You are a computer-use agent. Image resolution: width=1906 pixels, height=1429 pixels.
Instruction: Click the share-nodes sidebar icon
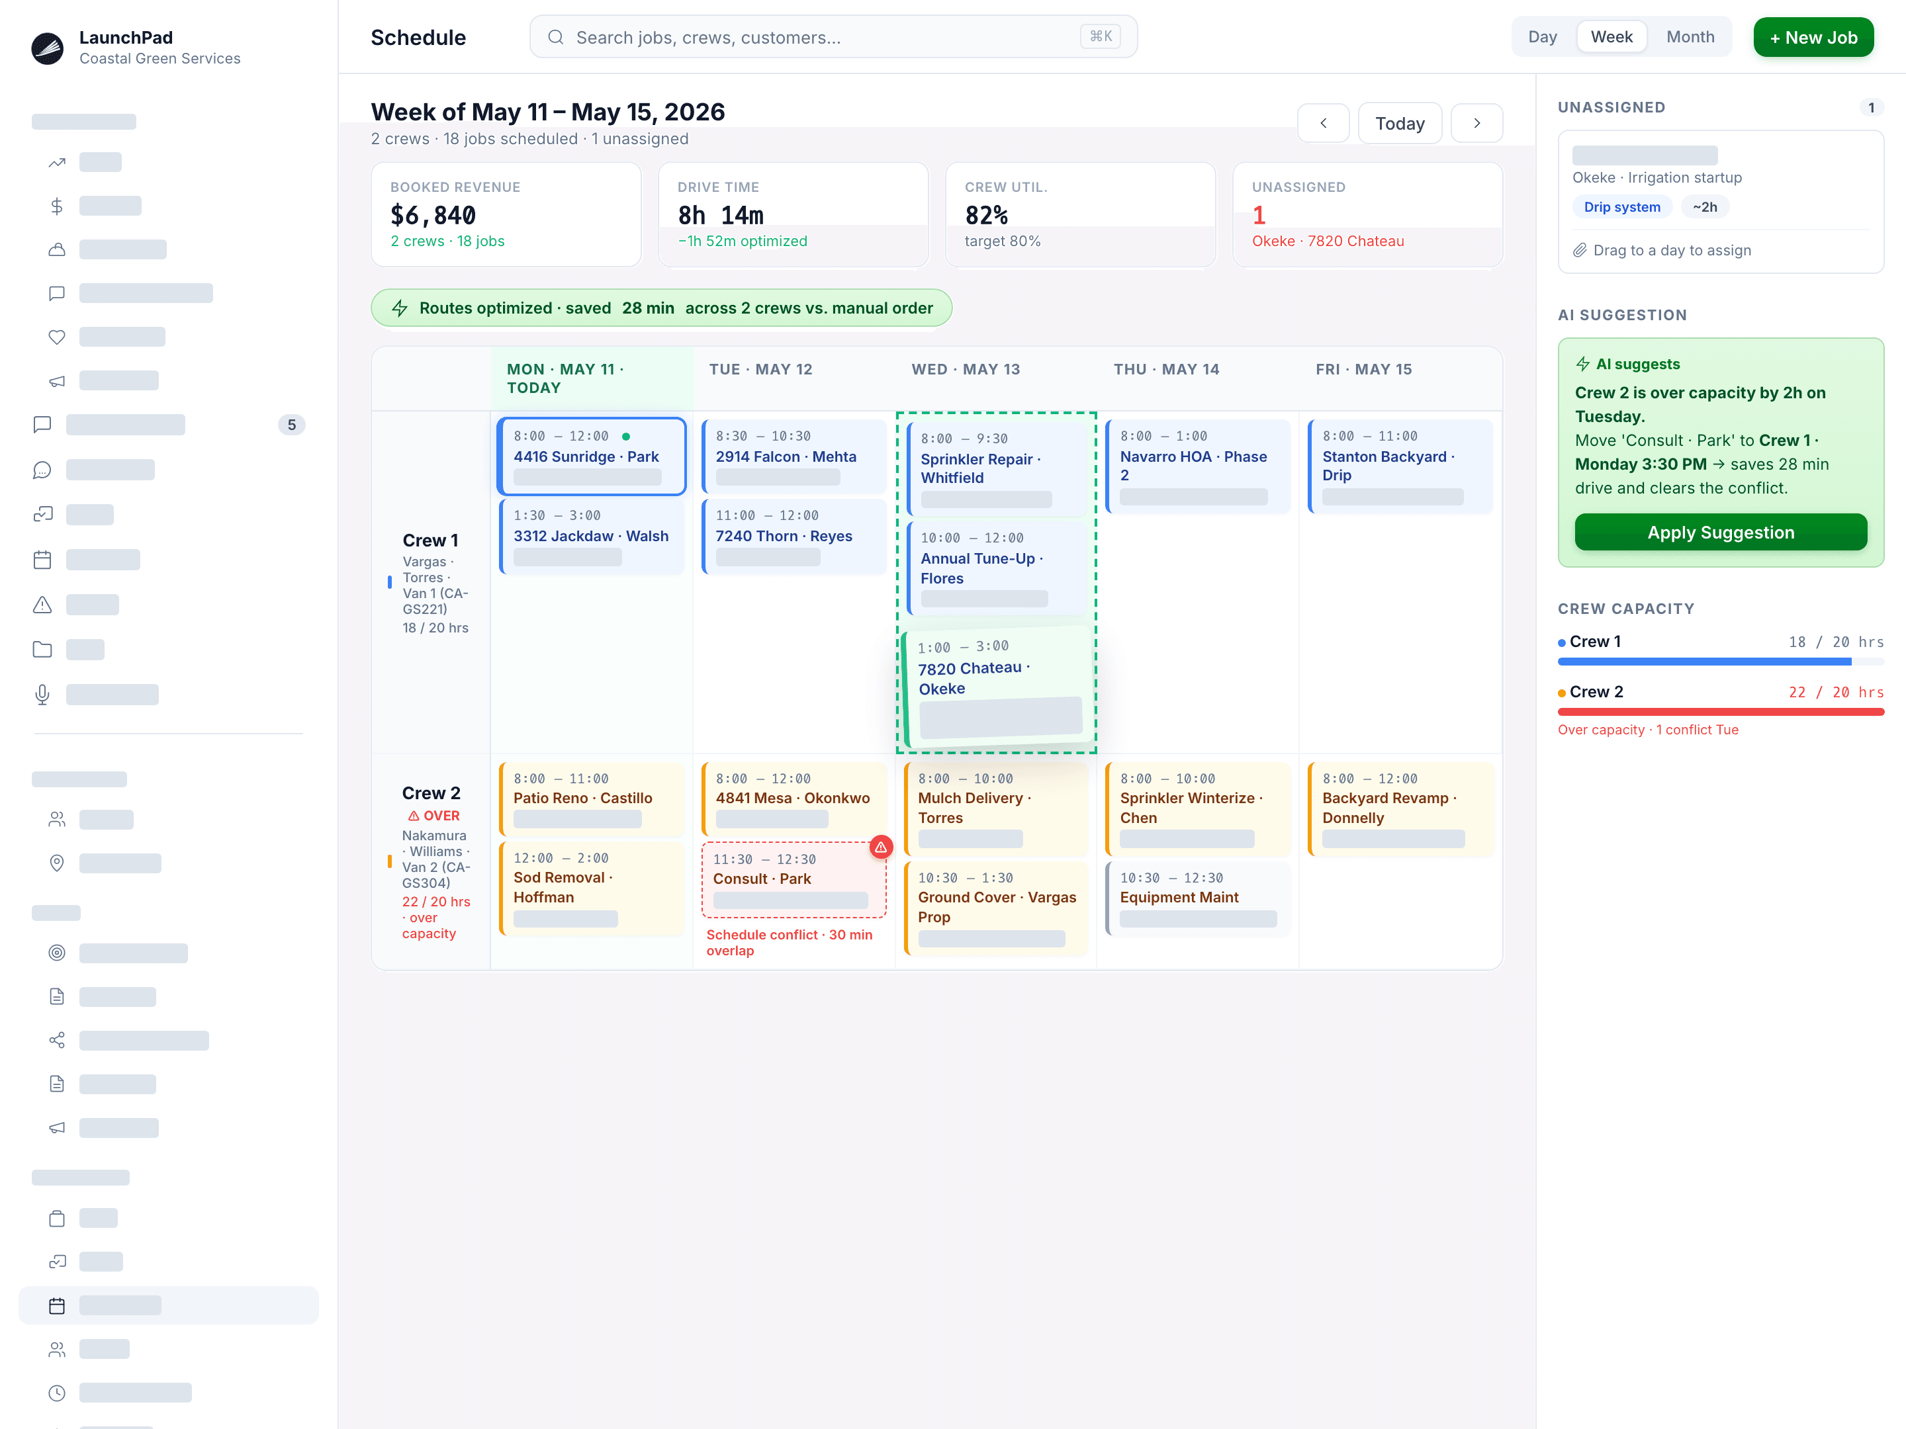57,1041
